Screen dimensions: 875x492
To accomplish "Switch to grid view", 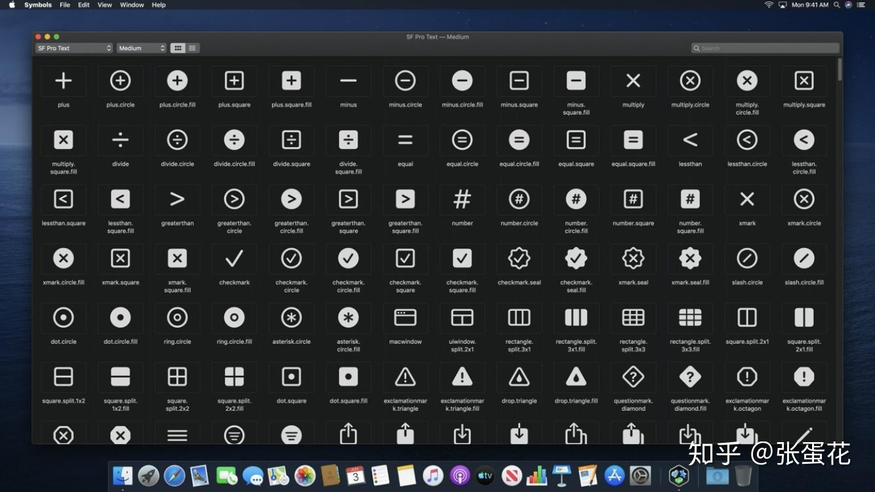I will pyautogui.click(x=178, y=48).
